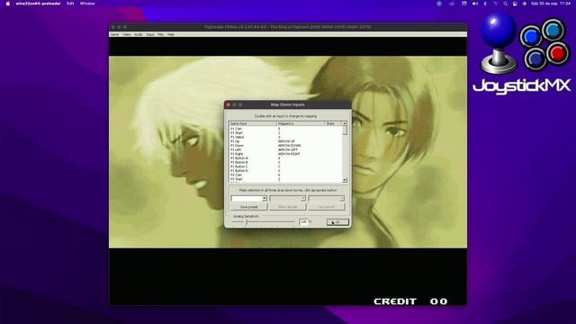Viewport: 576px width, 324px height.
Task: Select the P1 Button B row
Action: [285, 162]
